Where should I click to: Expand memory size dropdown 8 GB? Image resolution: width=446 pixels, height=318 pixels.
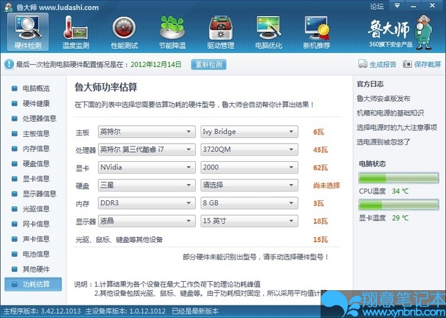[x=249, y=203]
